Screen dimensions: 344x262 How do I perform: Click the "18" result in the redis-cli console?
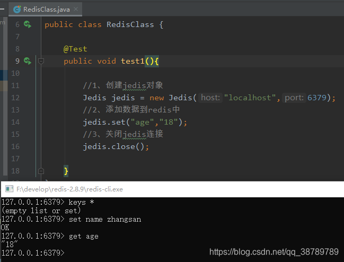9,244
